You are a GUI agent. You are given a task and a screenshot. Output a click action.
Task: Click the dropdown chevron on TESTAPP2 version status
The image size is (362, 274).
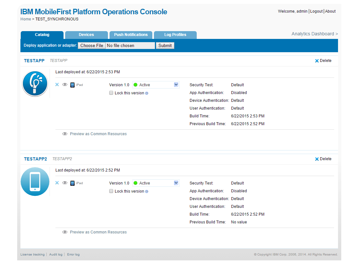click(176, 183)
